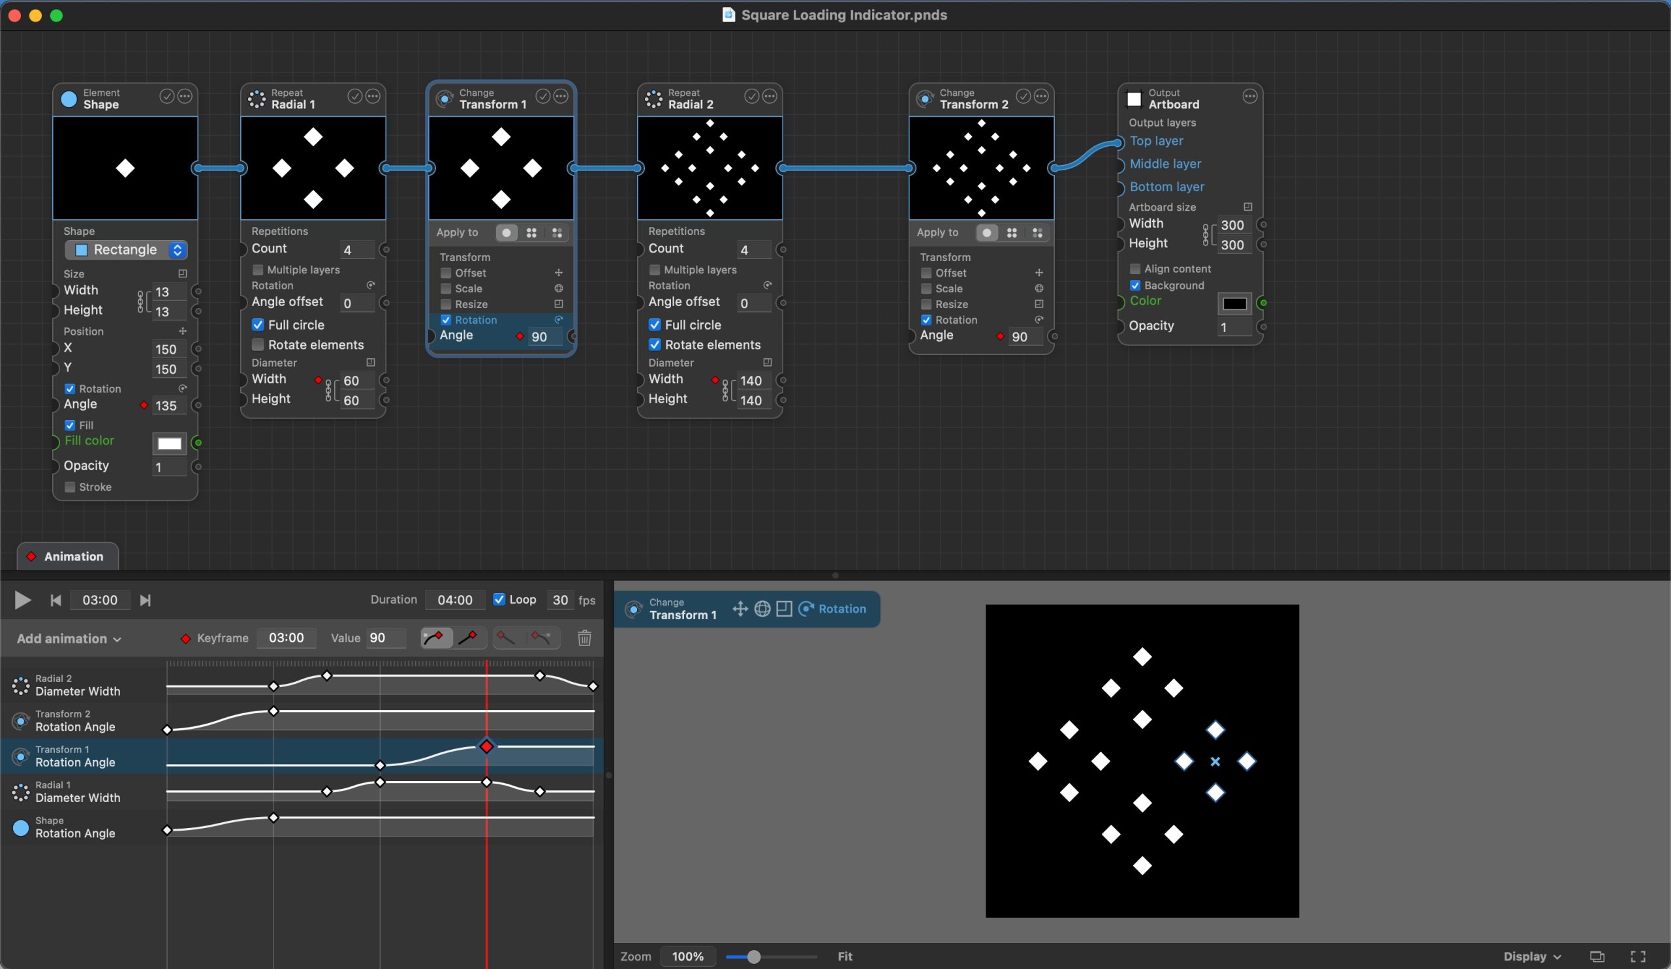Switch to the Animation tab

pyautogui.click(x=68, y=557)
